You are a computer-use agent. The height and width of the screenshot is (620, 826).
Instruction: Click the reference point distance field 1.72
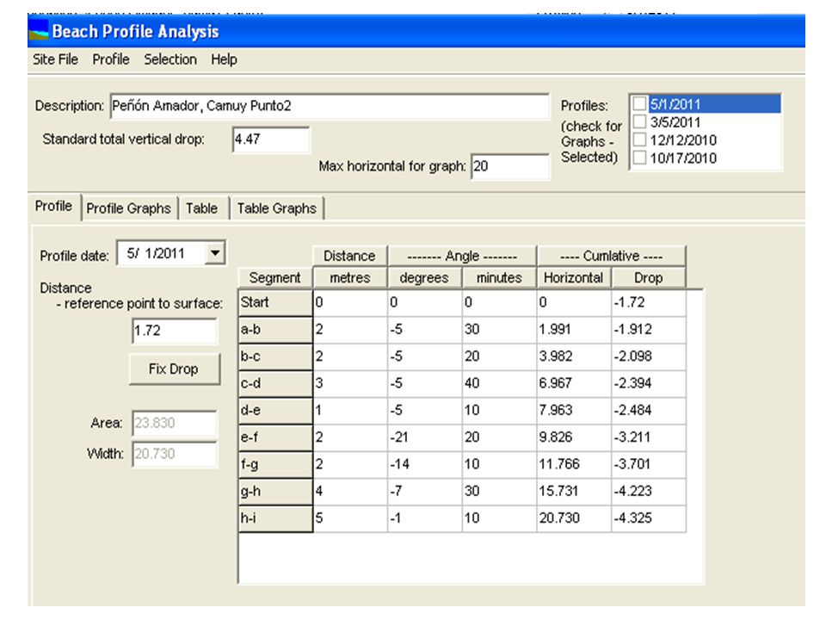[x=175, y=331]
